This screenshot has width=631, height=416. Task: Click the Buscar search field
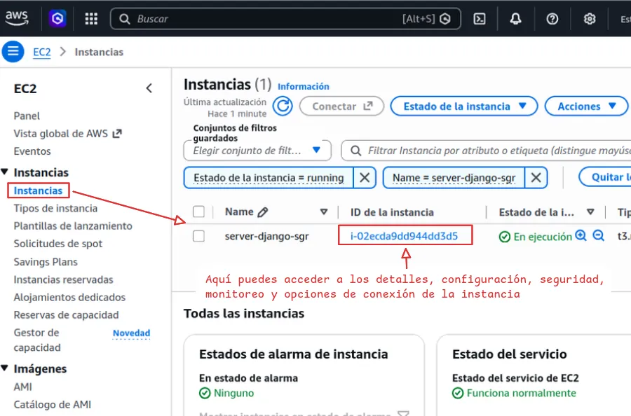(x=285, y=19)
